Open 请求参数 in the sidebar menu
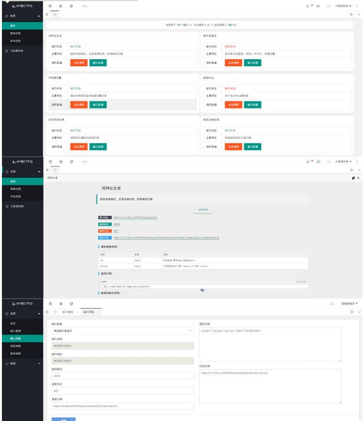This screenshot has height=421, width=364. tap(16, 346)
